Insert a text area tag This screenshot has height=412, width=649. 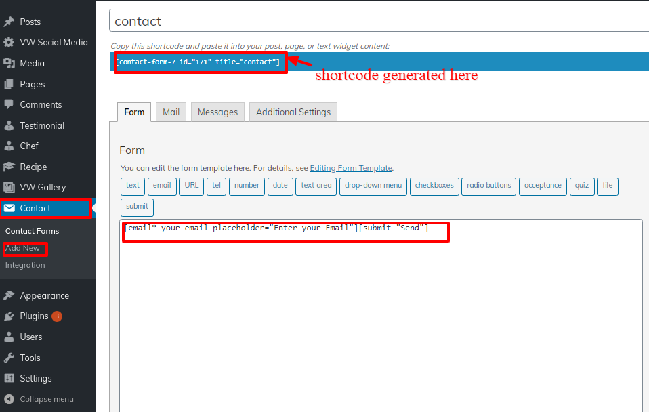(316, 186)
